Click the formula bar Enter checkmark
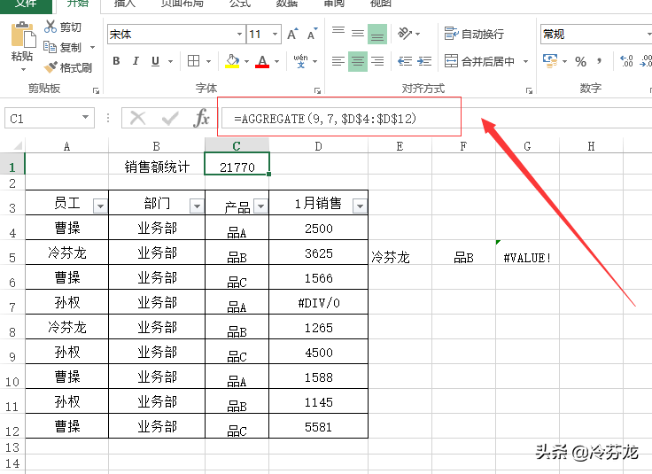 [x=170, y=118]
